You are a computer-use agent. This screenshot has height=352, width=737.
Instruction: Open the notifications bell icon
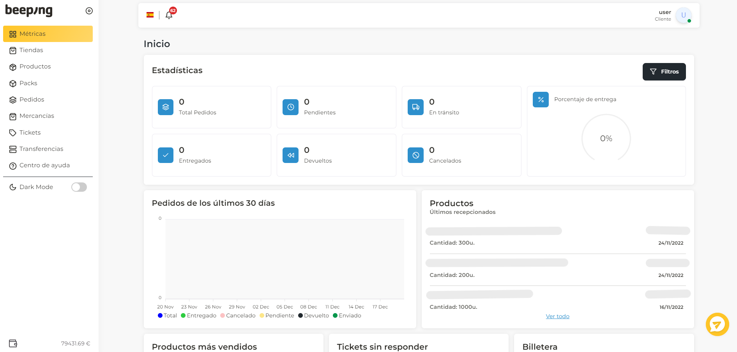[169, 15]
